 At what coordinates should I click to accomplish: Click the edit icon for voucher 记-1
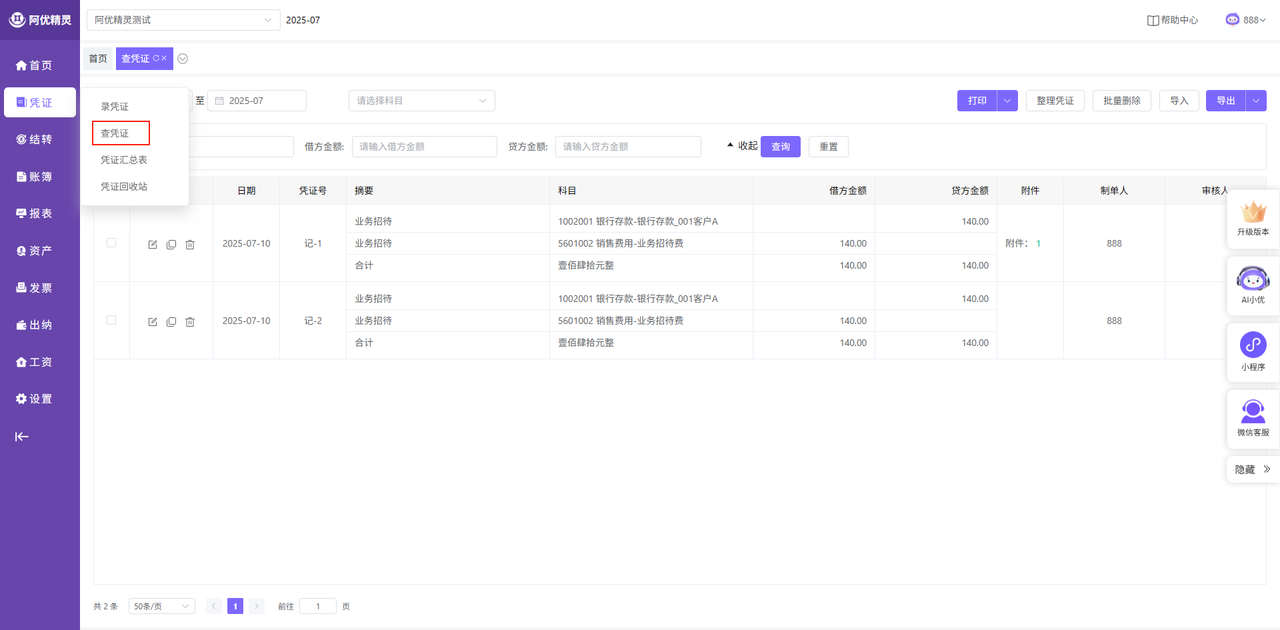click(x=153, y=245)
